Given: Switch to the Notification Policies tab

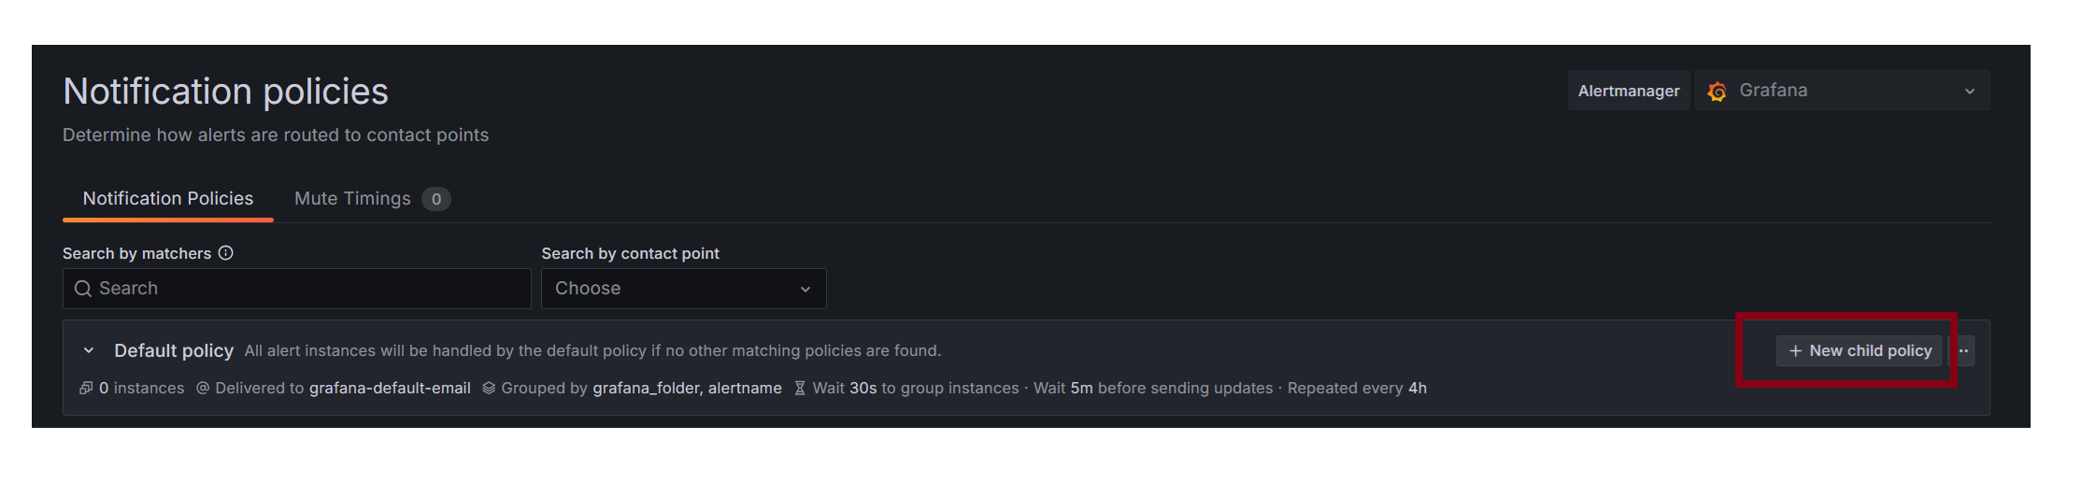Looking at the screenshot, I should 168,199.
